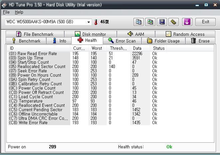The height and width of the screenshot is (155, 220).
Task: Open the File menu
Action: point(6,12)
